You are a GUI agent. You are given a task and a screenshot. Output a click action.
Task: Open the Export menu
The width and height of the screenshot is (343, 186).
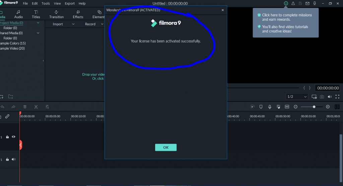coord(70,3)
